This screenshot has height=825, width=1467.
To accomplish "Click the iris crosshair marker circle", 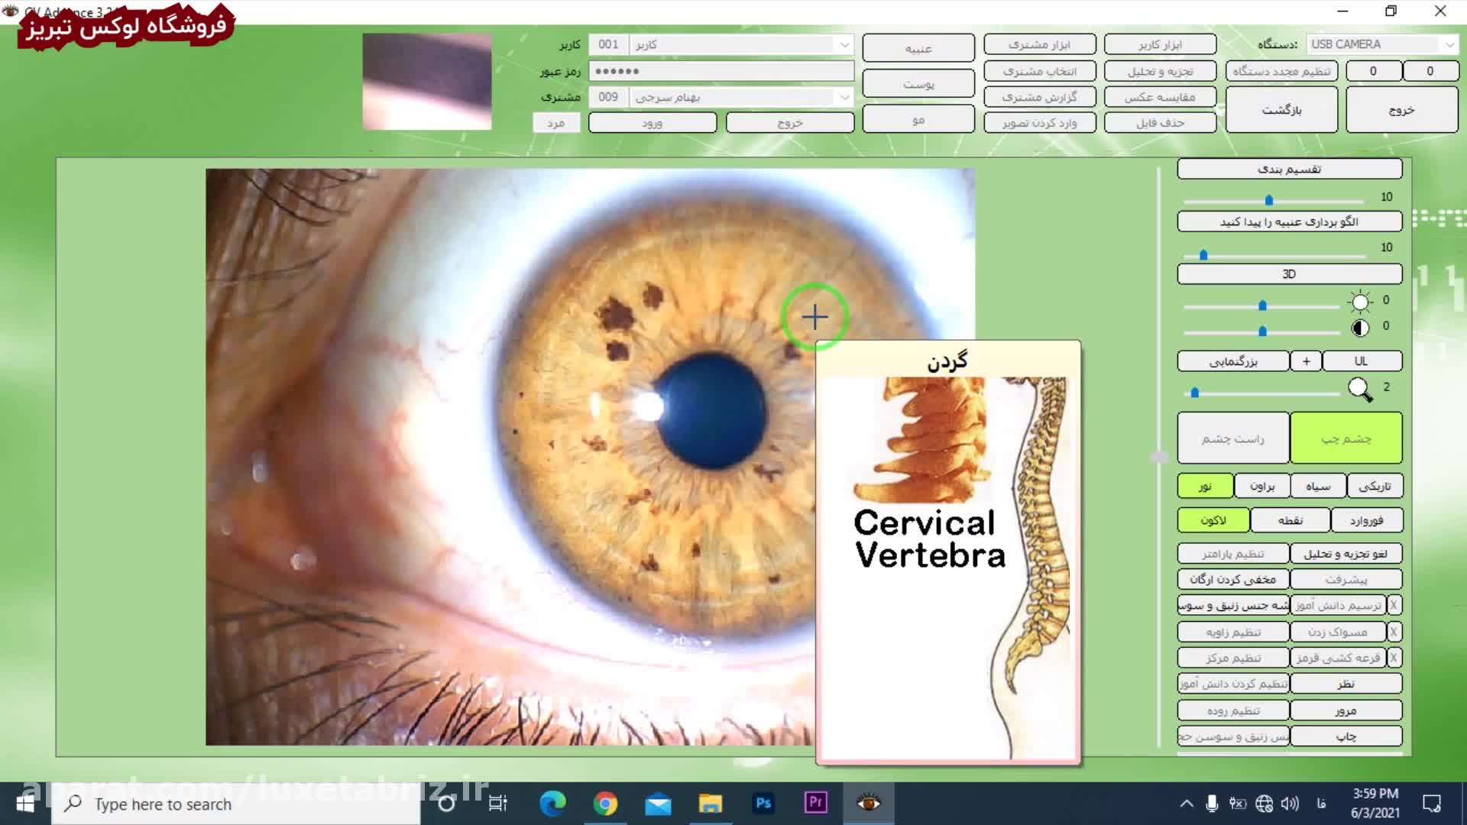I will [x=814, y=317].
